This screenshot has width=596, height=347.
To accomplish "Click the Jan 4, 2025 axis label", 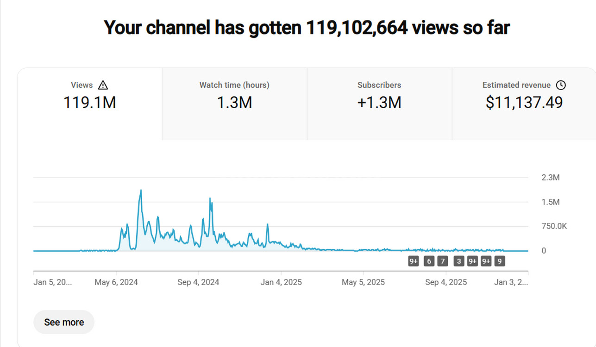I will point(281,282).
